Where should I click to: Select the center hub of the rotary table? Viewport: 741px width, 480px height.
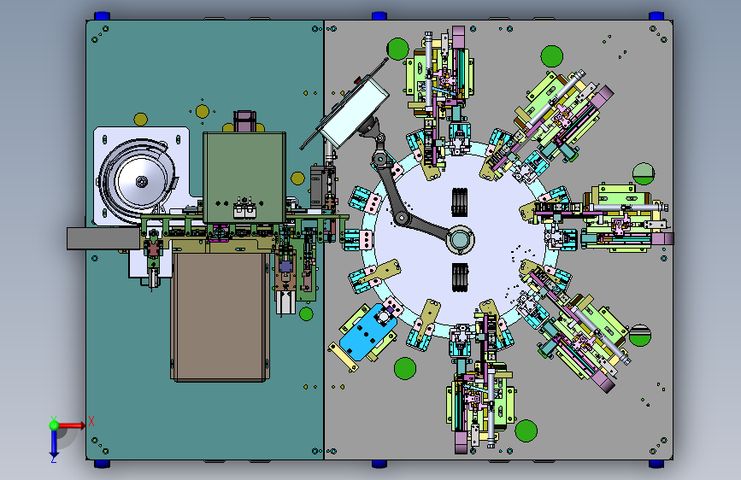[x=459, y=239]
